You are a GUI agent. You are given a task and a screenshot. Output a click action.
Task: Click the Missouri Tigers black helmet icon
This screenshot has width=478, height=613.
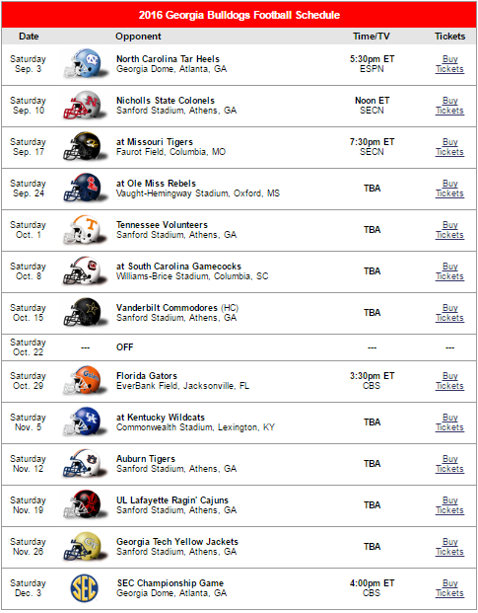click(85, 147)
